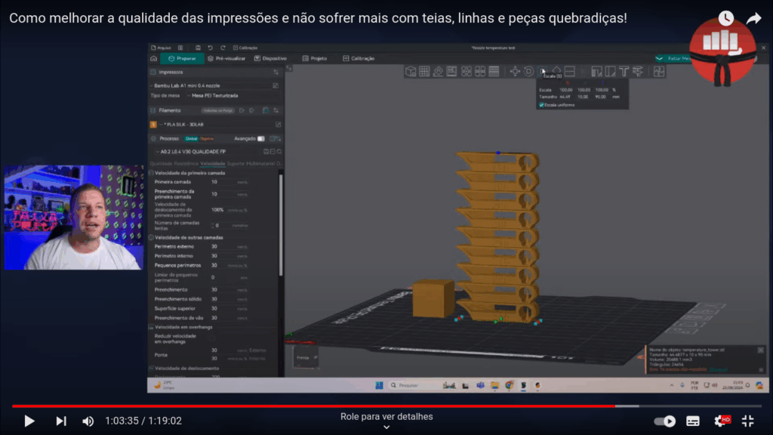
Task: Toggle the Avançado switch
Action: [x=261, y=139]
